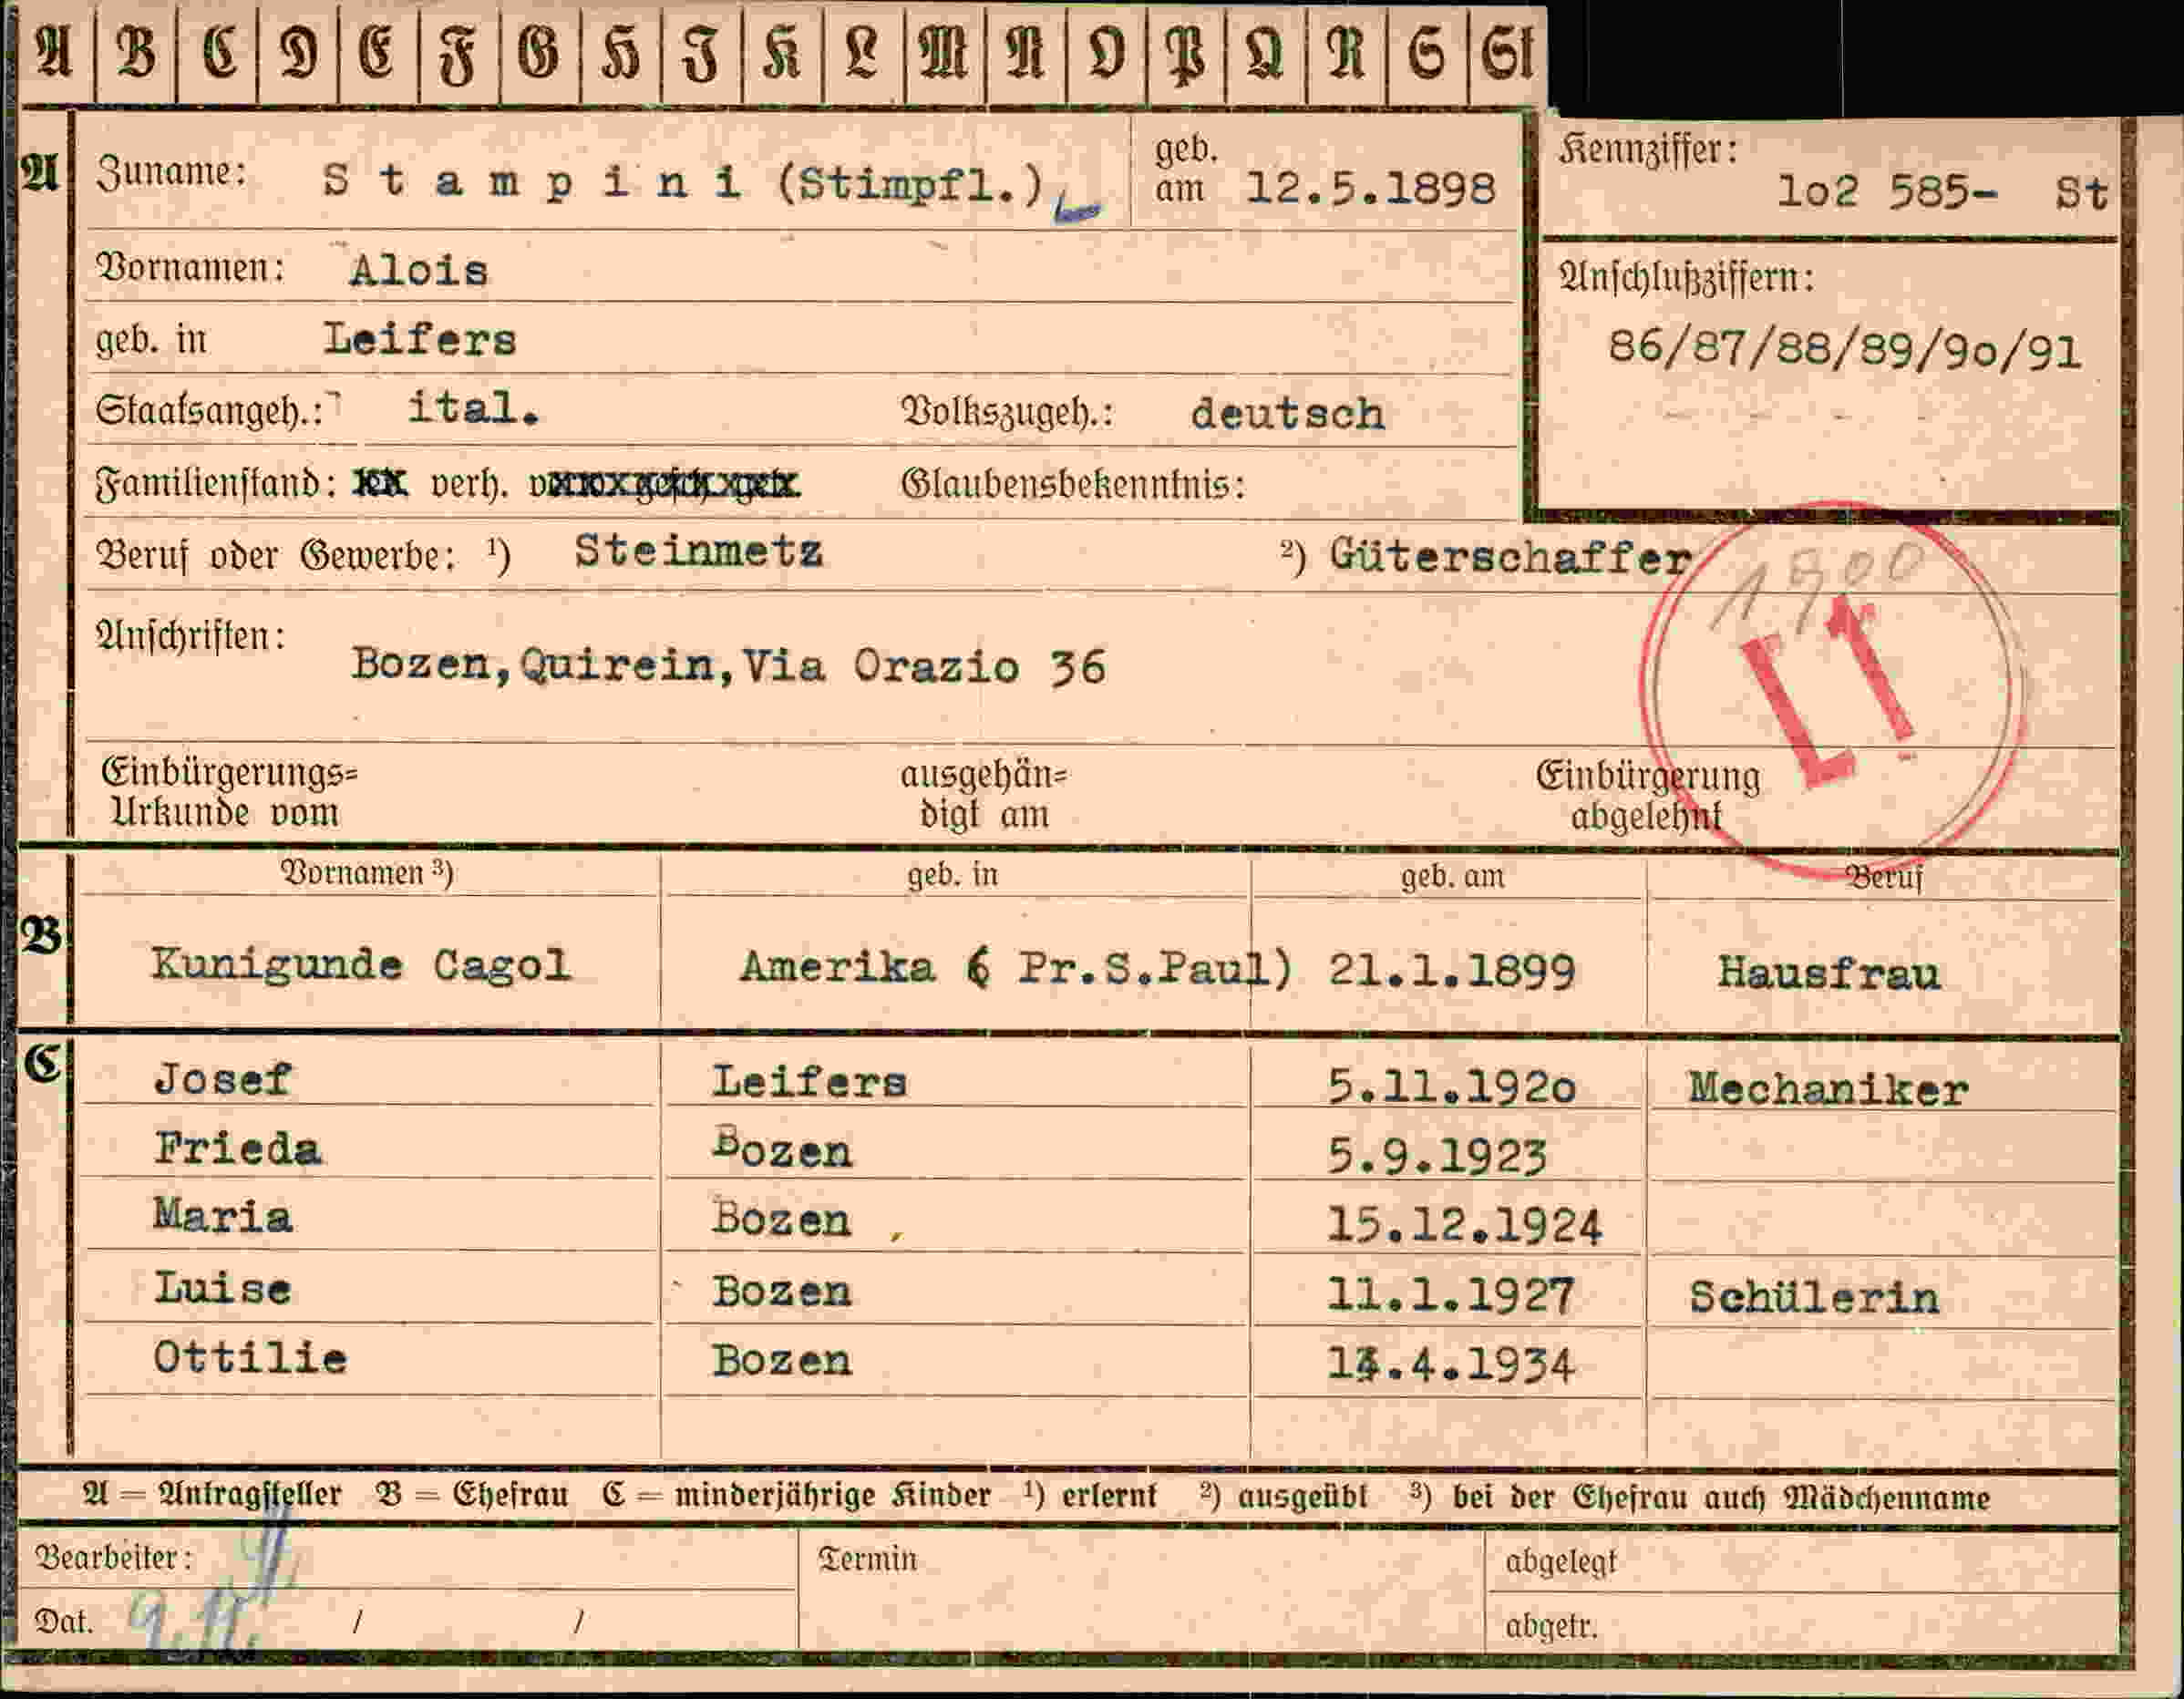Click child name Luise

(222, 1288)
